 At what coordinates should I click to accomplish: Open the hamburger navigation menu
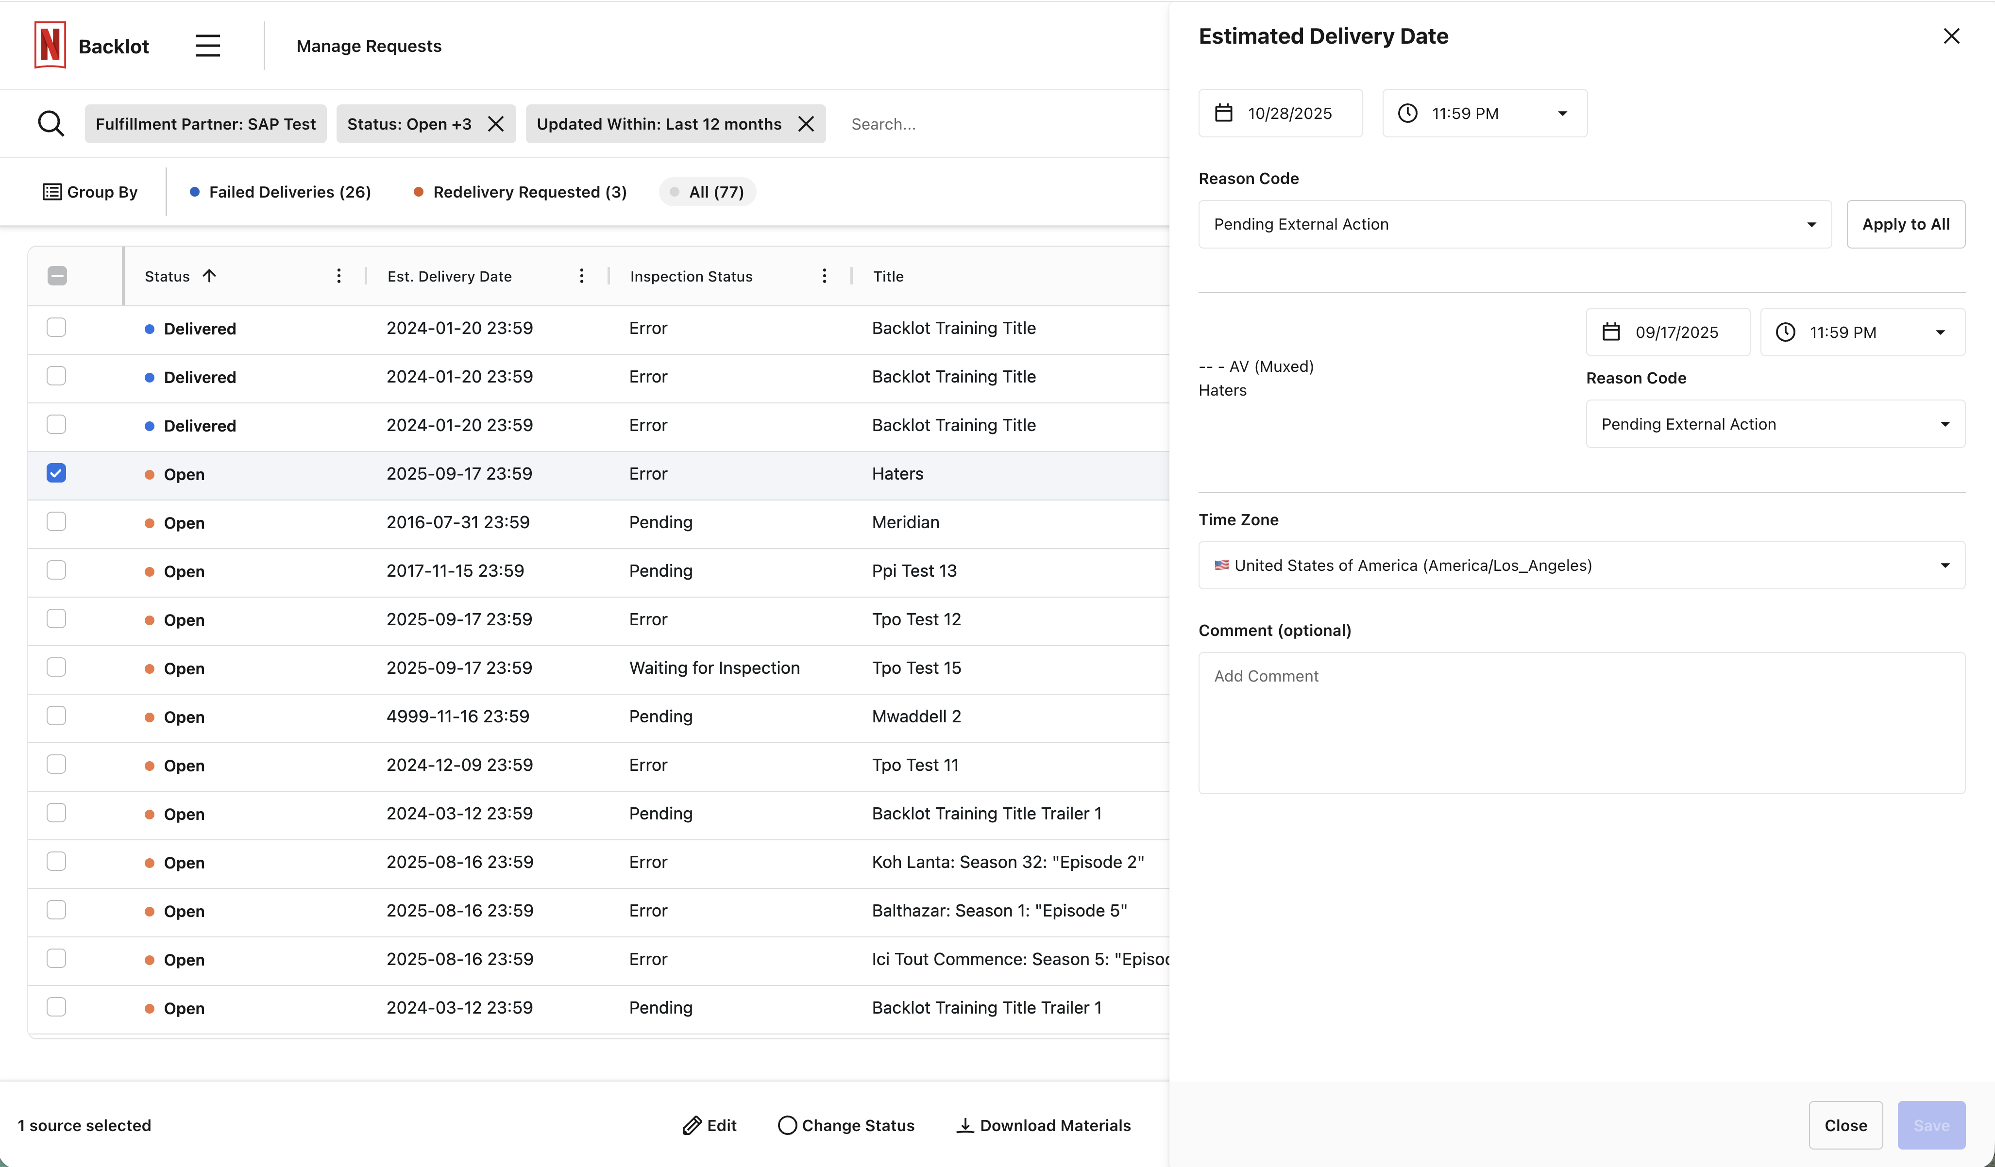click(x=207, y=46)
